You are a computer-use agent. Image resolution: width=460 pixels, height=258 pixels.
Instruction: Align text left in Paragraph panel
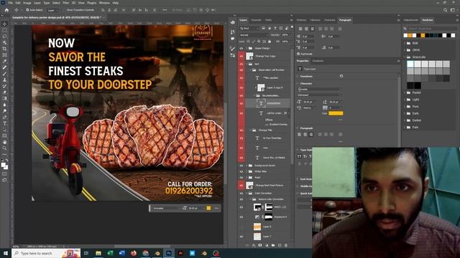[x=300, y=29]
